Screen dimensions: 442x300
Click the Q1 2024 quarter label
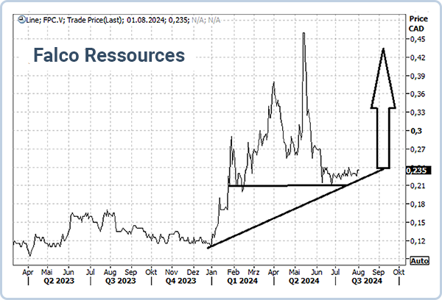242,281
